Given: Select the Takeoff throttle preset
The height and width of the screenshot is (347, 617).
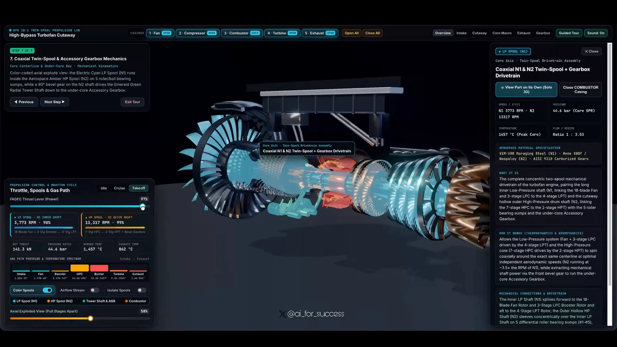Looking at the screenshot, I should (138, 188).
